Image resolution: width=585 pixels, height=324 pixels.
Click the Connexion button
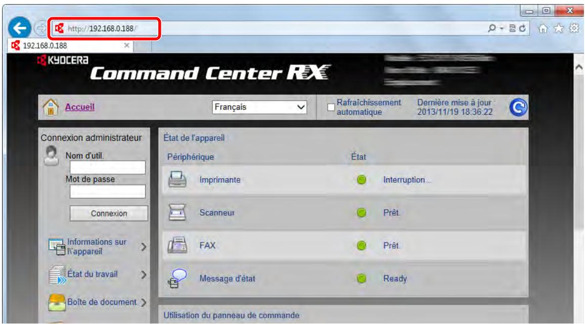109,213
